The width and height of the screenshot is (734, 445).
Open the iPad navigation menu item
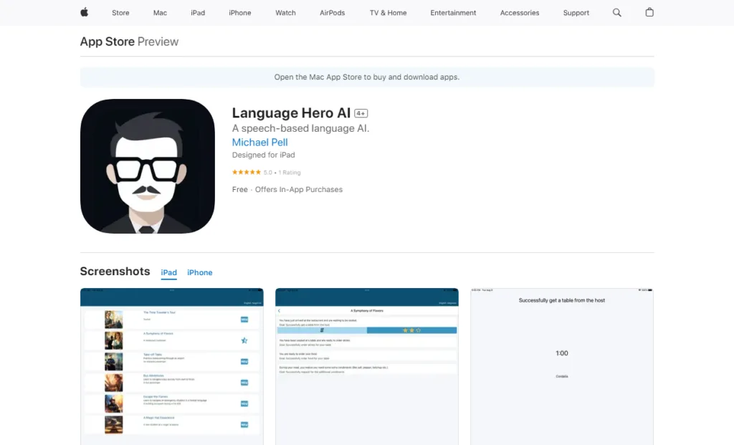coord(198,13)
